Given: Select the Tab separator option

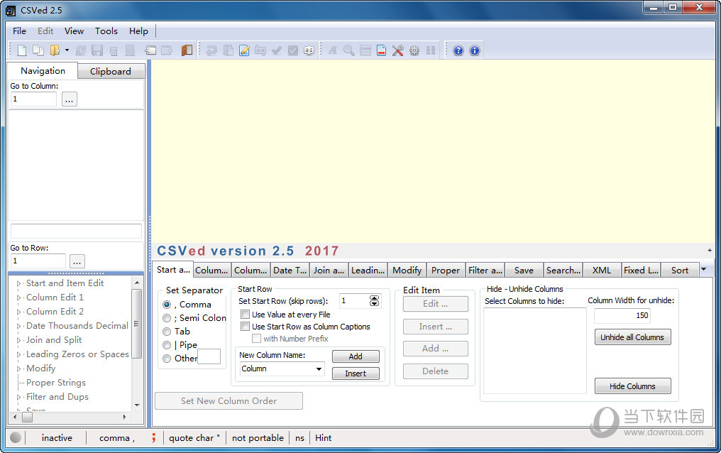Looking at the screenshot, I should pyautogui.click(x=167, y=331).
